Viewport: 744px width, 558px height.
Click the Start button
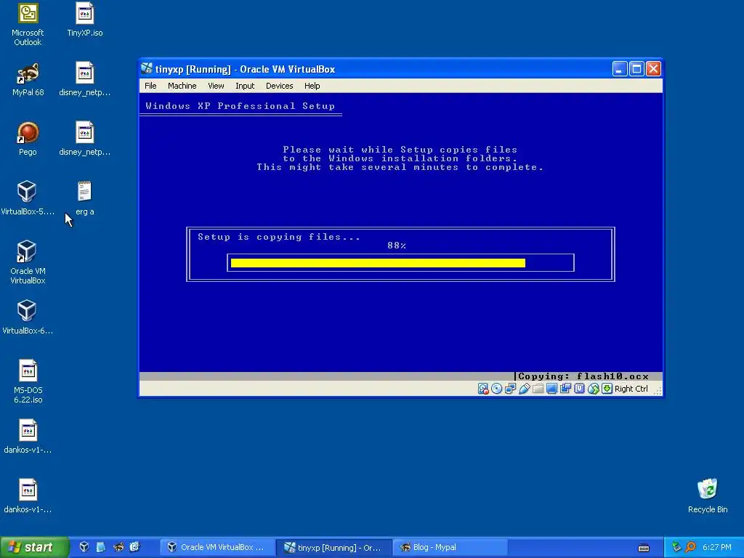[x=34, y=547]
